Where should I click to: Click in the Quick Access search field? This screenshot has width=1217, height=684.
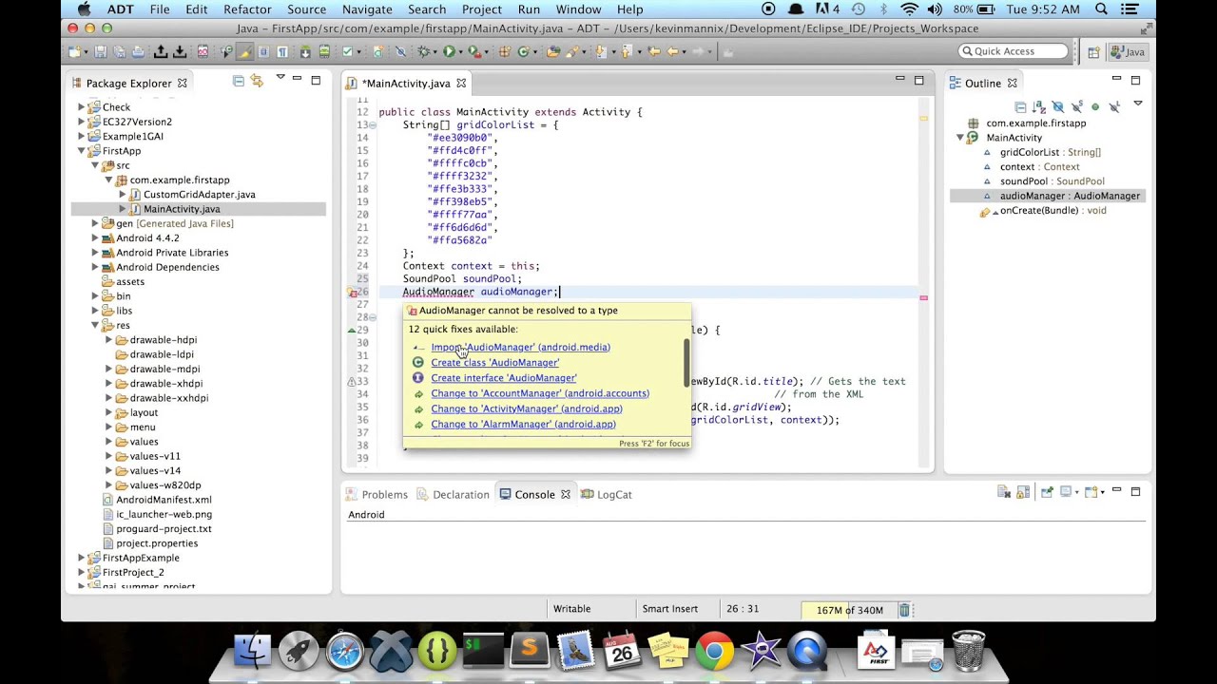click(x=1014, y=51)
